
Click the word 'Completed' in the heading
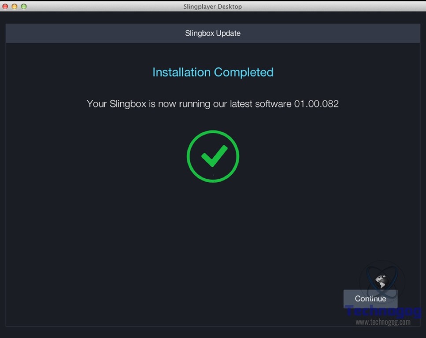[x=244, y=72]
